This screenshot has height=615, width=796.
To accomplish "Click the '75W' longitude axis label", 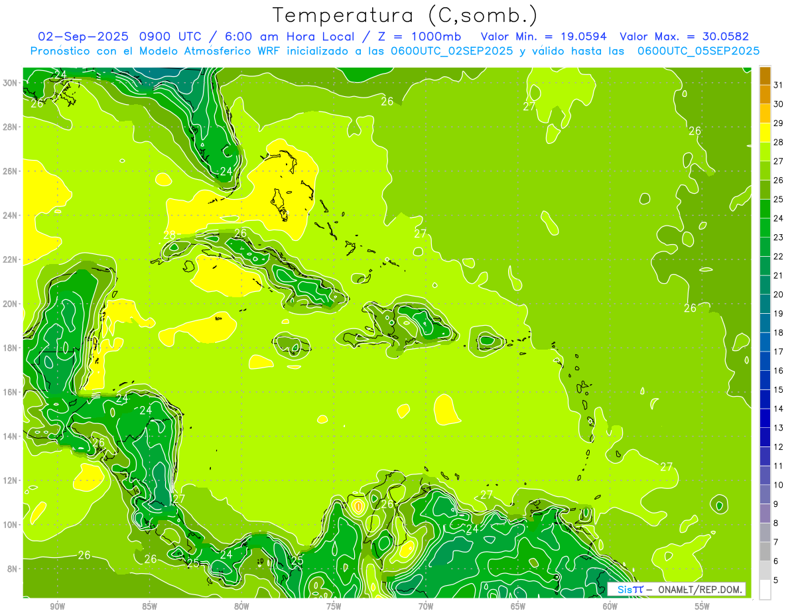I will [x=334, y=606].
